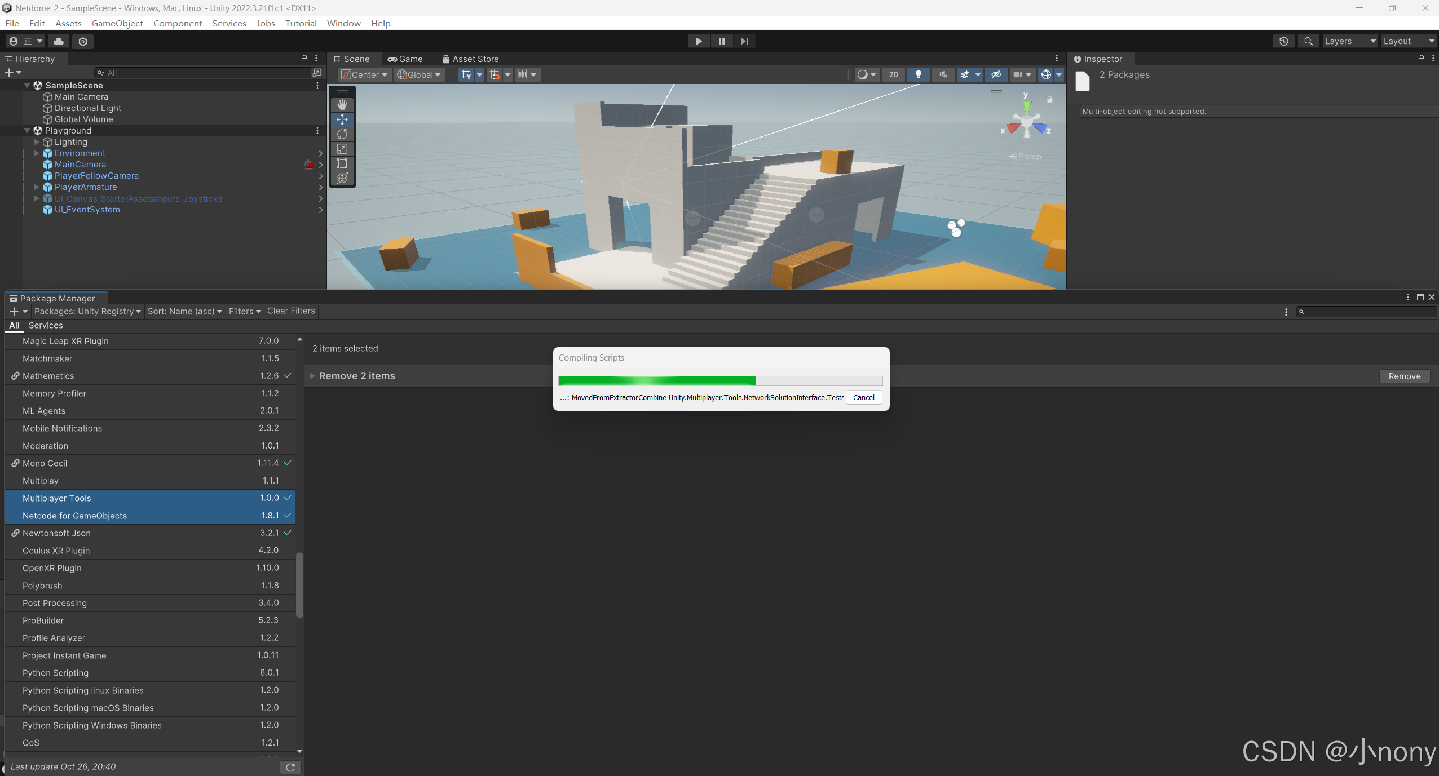Open Undo History
Screen dimensions: 1439x776
point(1284,41)
